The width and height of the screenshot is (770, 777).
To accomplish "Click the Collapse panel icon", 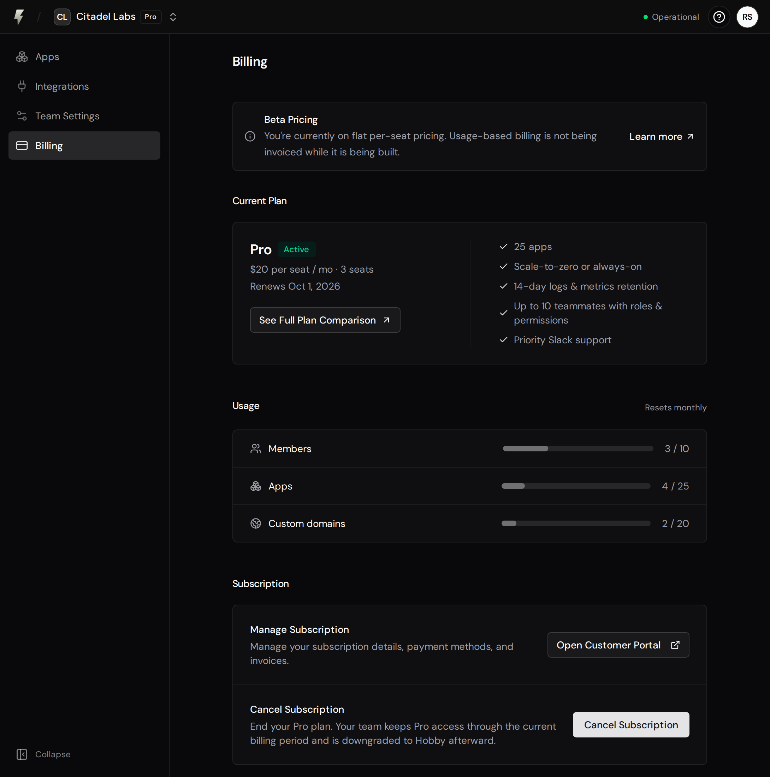I will pyautogui.click(x=22, y=754).
